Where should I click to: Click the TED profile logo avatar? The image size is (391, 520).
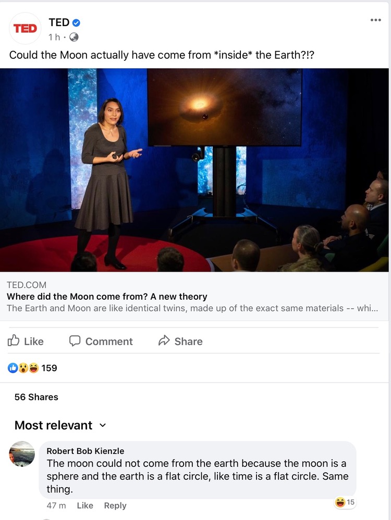(x=25, y=29)
